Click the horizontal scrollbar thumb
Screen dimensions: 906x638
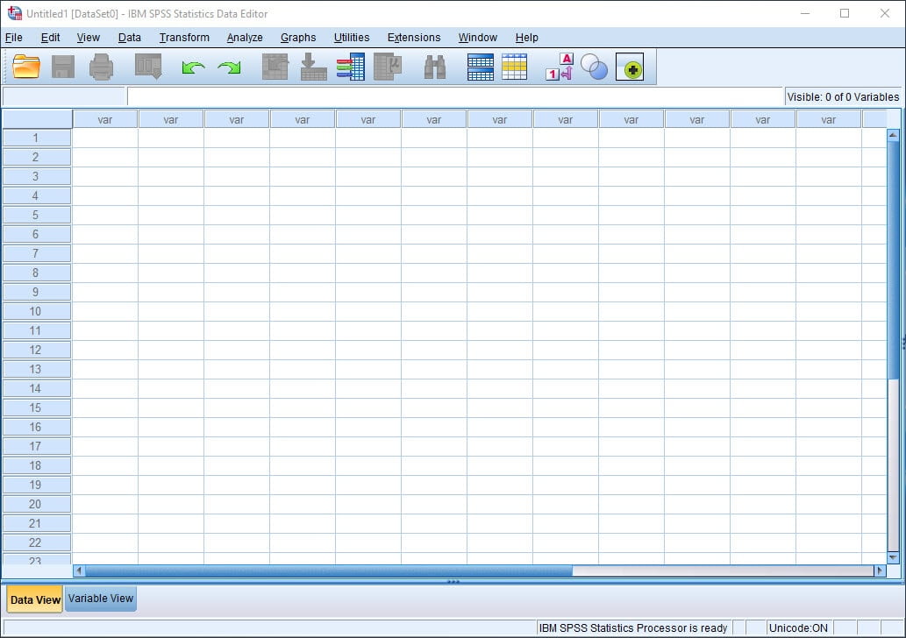point(329,571)
